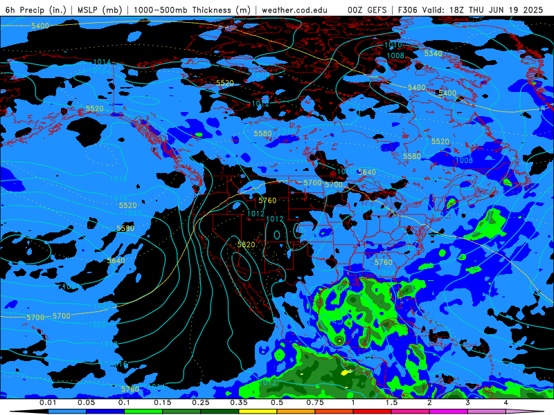Click the orange 0.5–0.75 legend swatch
Image resolution: width=554 pixels, height=415 pixels.
tap(296, 412)
